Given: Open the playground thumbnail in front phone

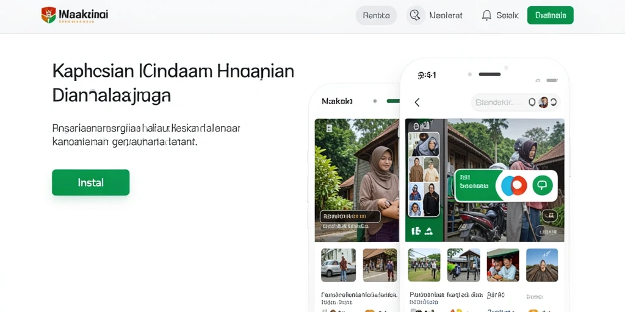Looking at the screenshot, I should tap(424, 265).
